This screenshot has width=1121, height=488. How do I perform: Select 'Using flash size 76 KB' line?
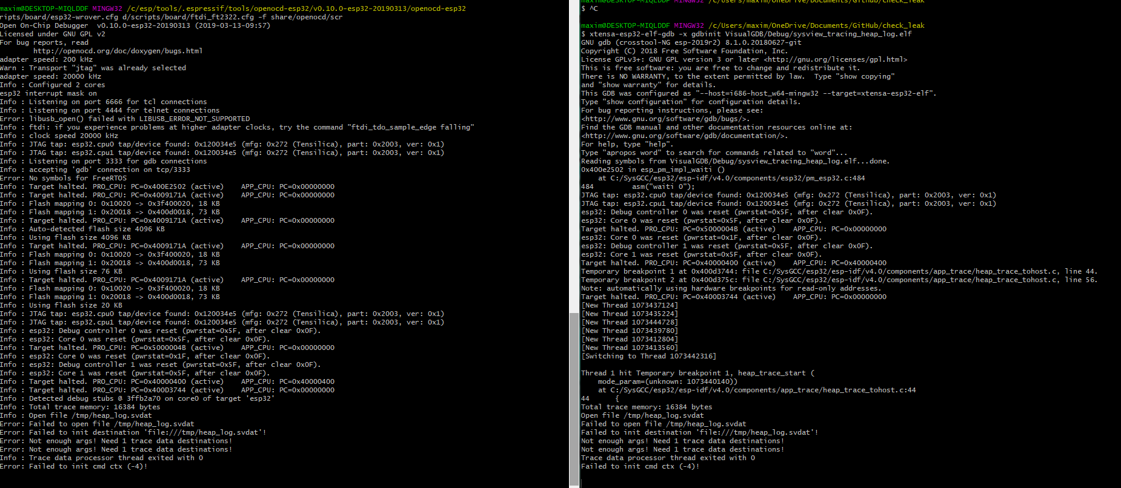pyautogui.click(x=61, y=271)
